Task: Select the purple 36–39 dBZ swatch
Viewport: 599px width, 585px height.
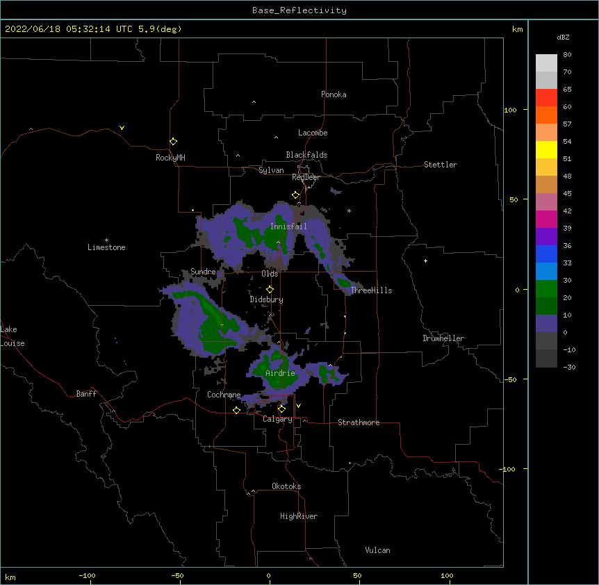Action: (x=546, y=236)
